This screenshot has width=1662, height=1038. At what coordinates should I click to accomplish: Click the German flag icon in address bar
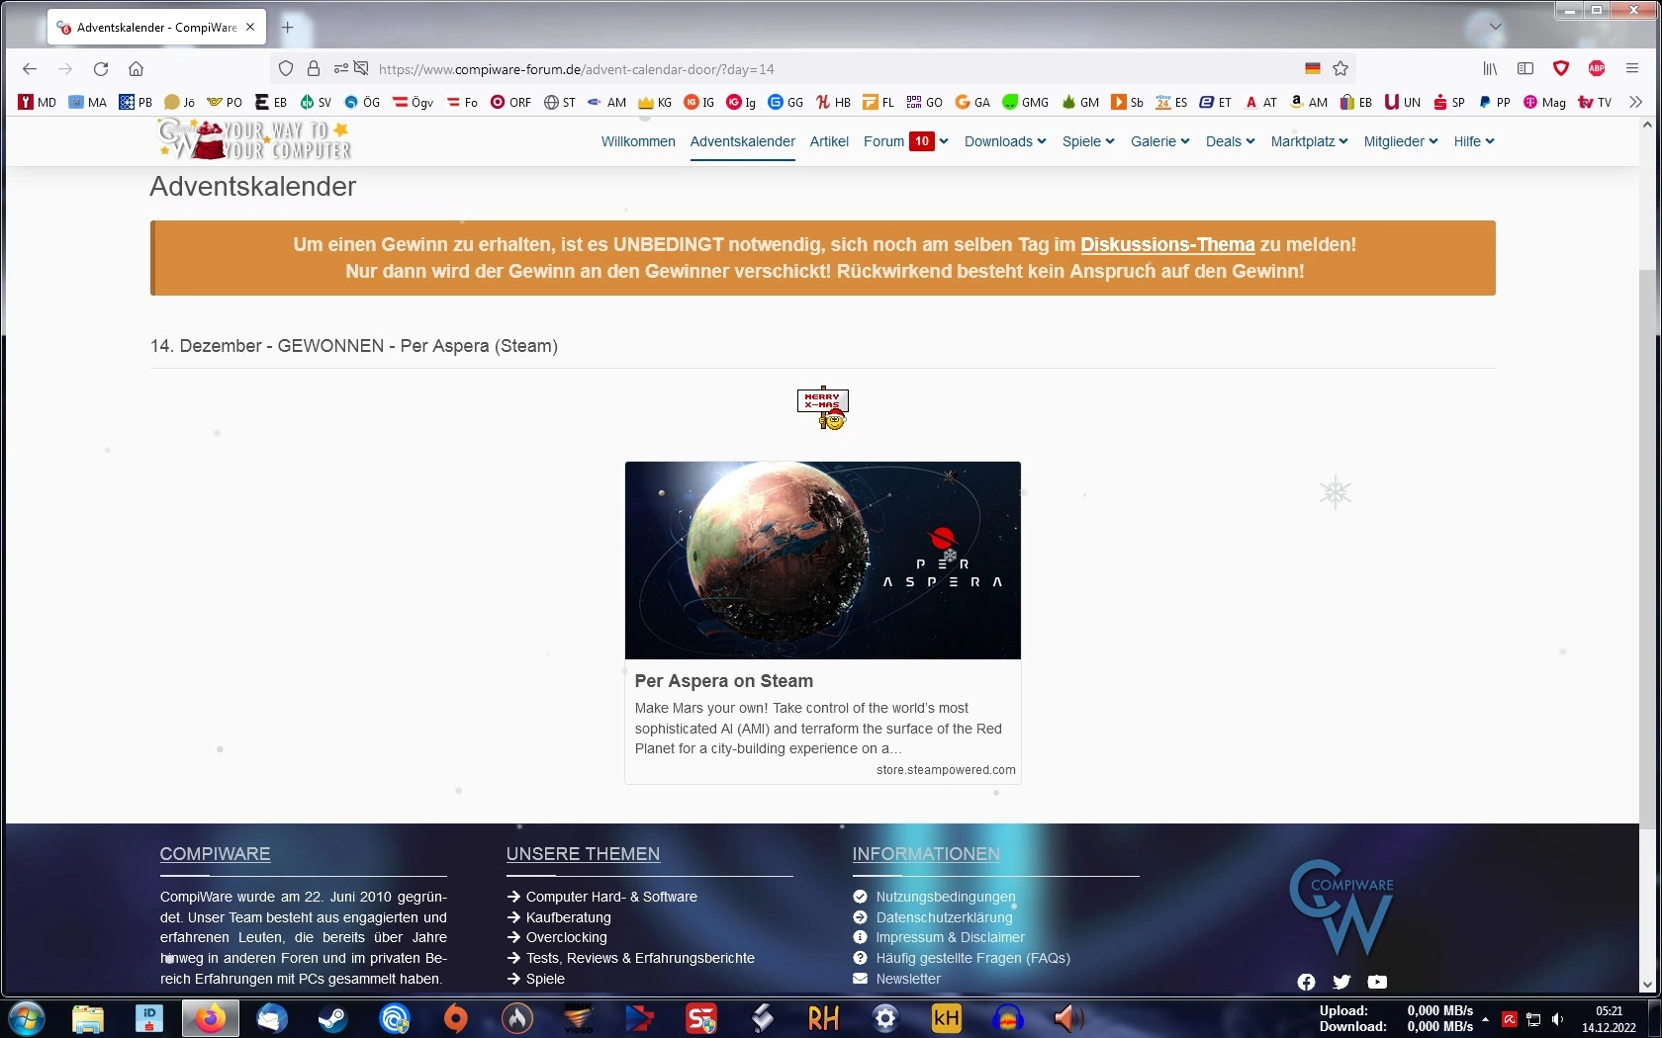click(x=1313, y=69)
